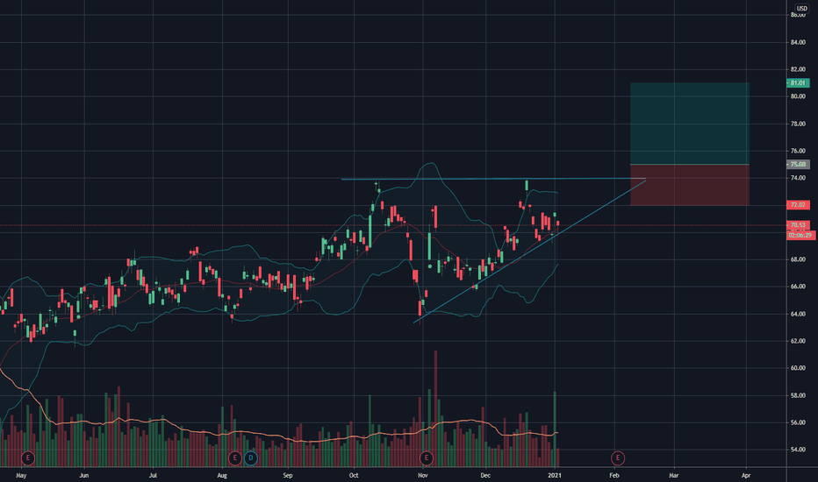Image resolution: width=818 pixels, height=482 pixels.
Task: Click the earnings E marker near August
Action: 234,458
